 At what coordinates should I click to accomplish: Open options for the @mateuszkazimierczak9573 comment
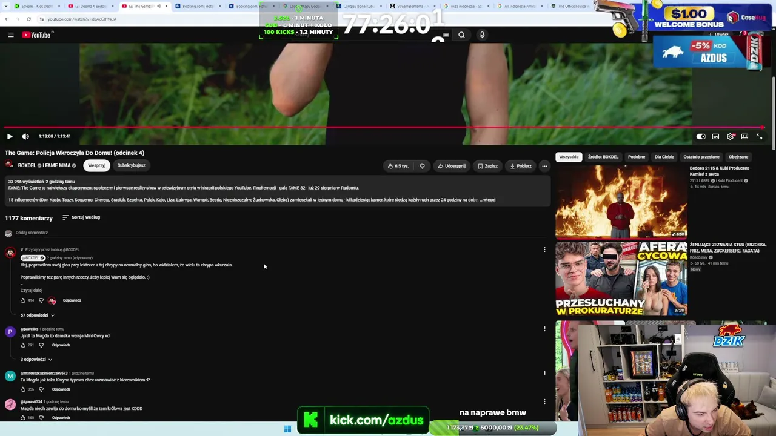tap(544, 373)
